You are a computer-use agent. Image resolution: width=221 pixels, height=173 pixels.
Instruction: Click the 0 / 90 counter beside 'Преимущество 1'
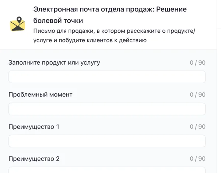point(197,127)
